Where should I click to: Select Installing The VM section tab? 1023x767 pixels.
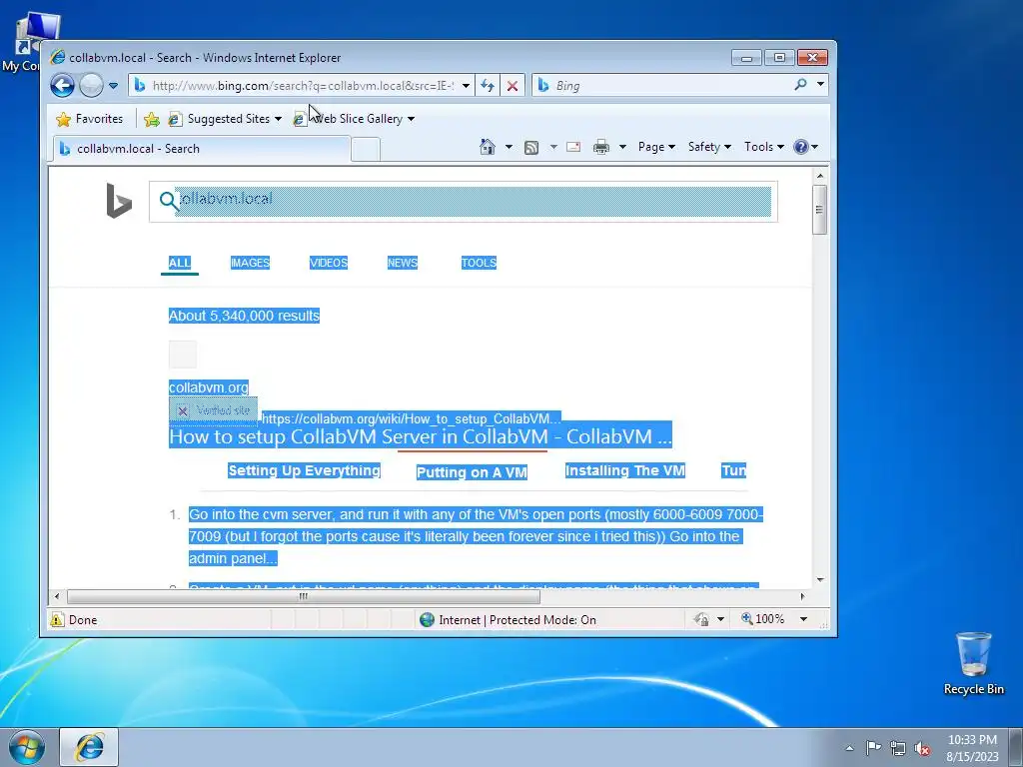pyautogui.click(x=625, y=471)
